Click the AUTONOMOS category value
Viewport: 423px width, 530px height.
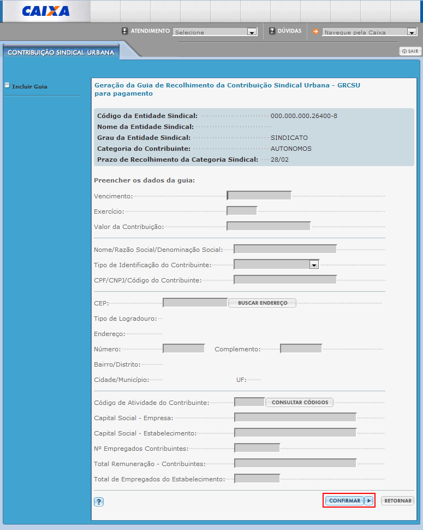point(291,149)
